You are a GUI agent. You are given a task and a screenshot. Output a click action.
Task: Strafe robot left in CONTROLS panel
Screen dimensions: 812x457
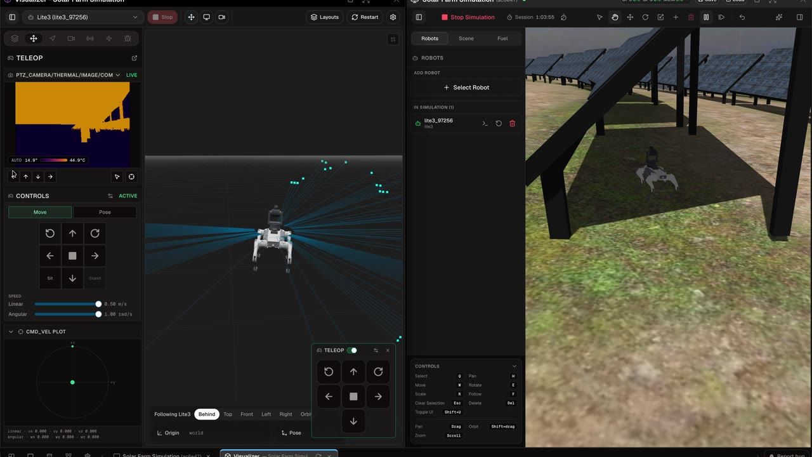[x=50, y=256]
